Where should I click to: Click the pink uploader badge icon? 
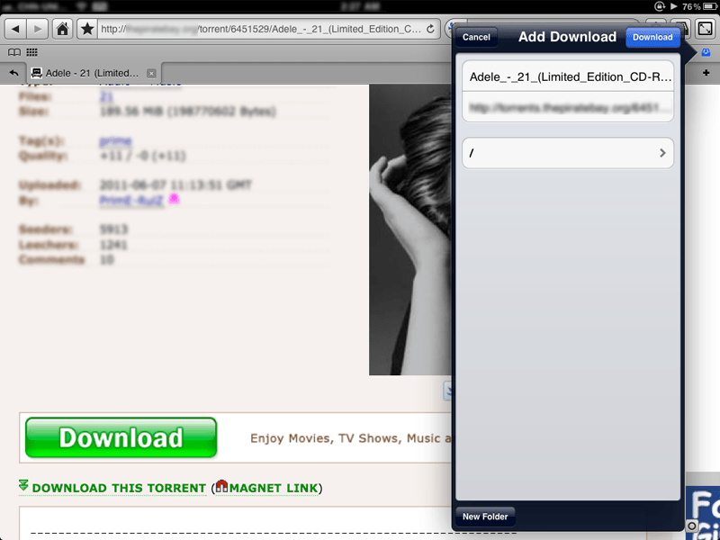[173, 199]
